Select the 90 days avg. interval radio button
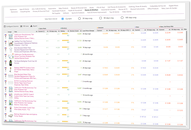Image resolution: width=191 pixels, height=130 pixels. tap(100, 18)
